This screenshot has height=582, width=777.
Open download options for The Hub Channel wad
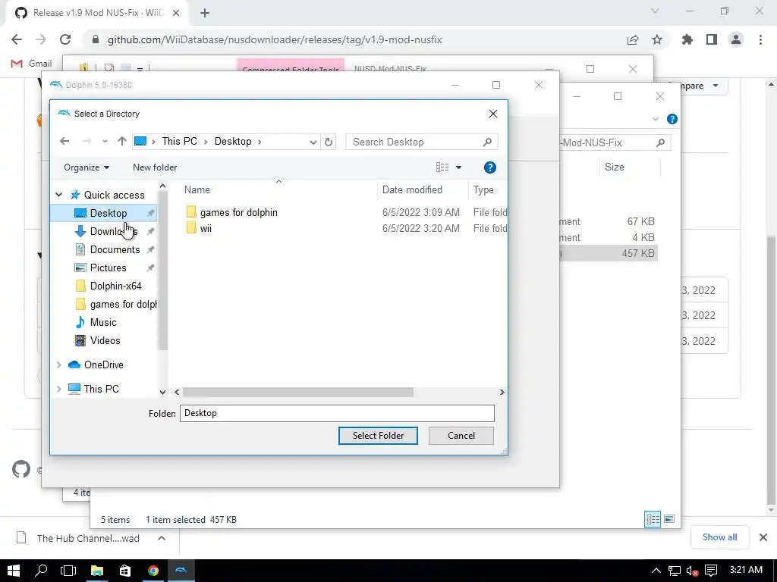point(162,538)
